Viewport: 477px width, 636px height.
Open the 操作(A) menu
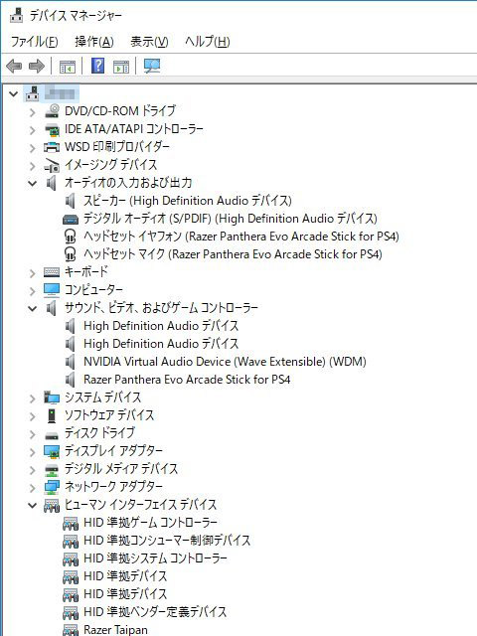click(94, 42)
